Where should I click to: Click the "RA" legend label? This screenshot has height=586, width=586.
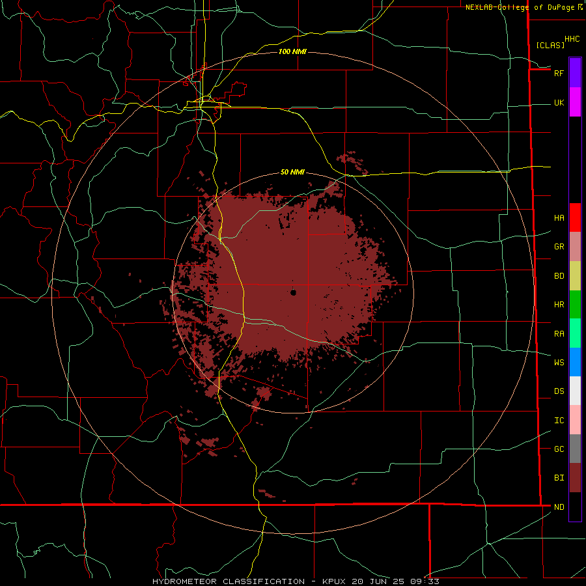559,334
